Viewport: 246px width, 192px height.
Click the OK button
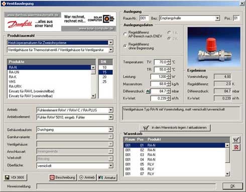(x=232, y=186)
